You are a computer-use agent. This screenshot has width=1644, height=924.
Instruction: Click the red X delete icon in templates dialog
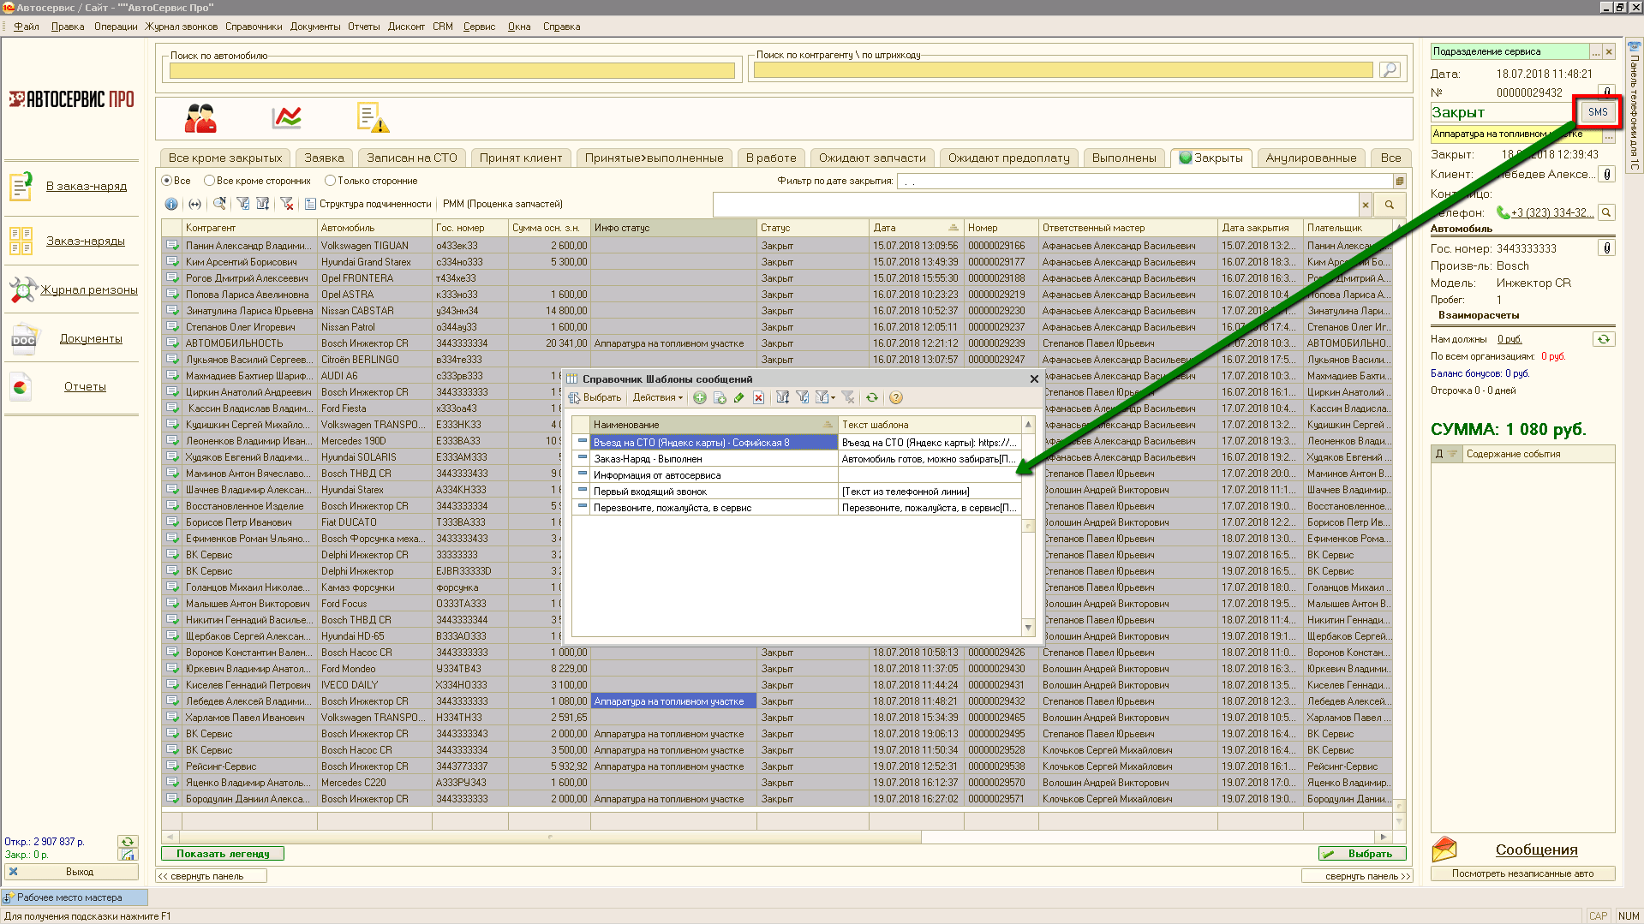758,397
